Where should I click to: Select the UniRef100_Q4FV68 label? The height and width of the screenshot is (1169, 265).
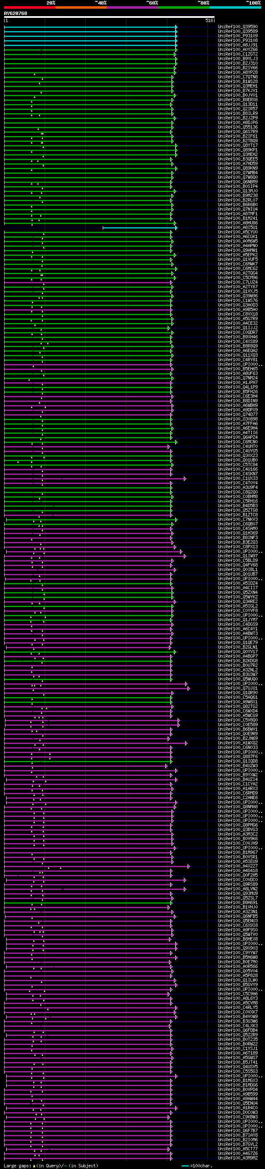[238, 565]
